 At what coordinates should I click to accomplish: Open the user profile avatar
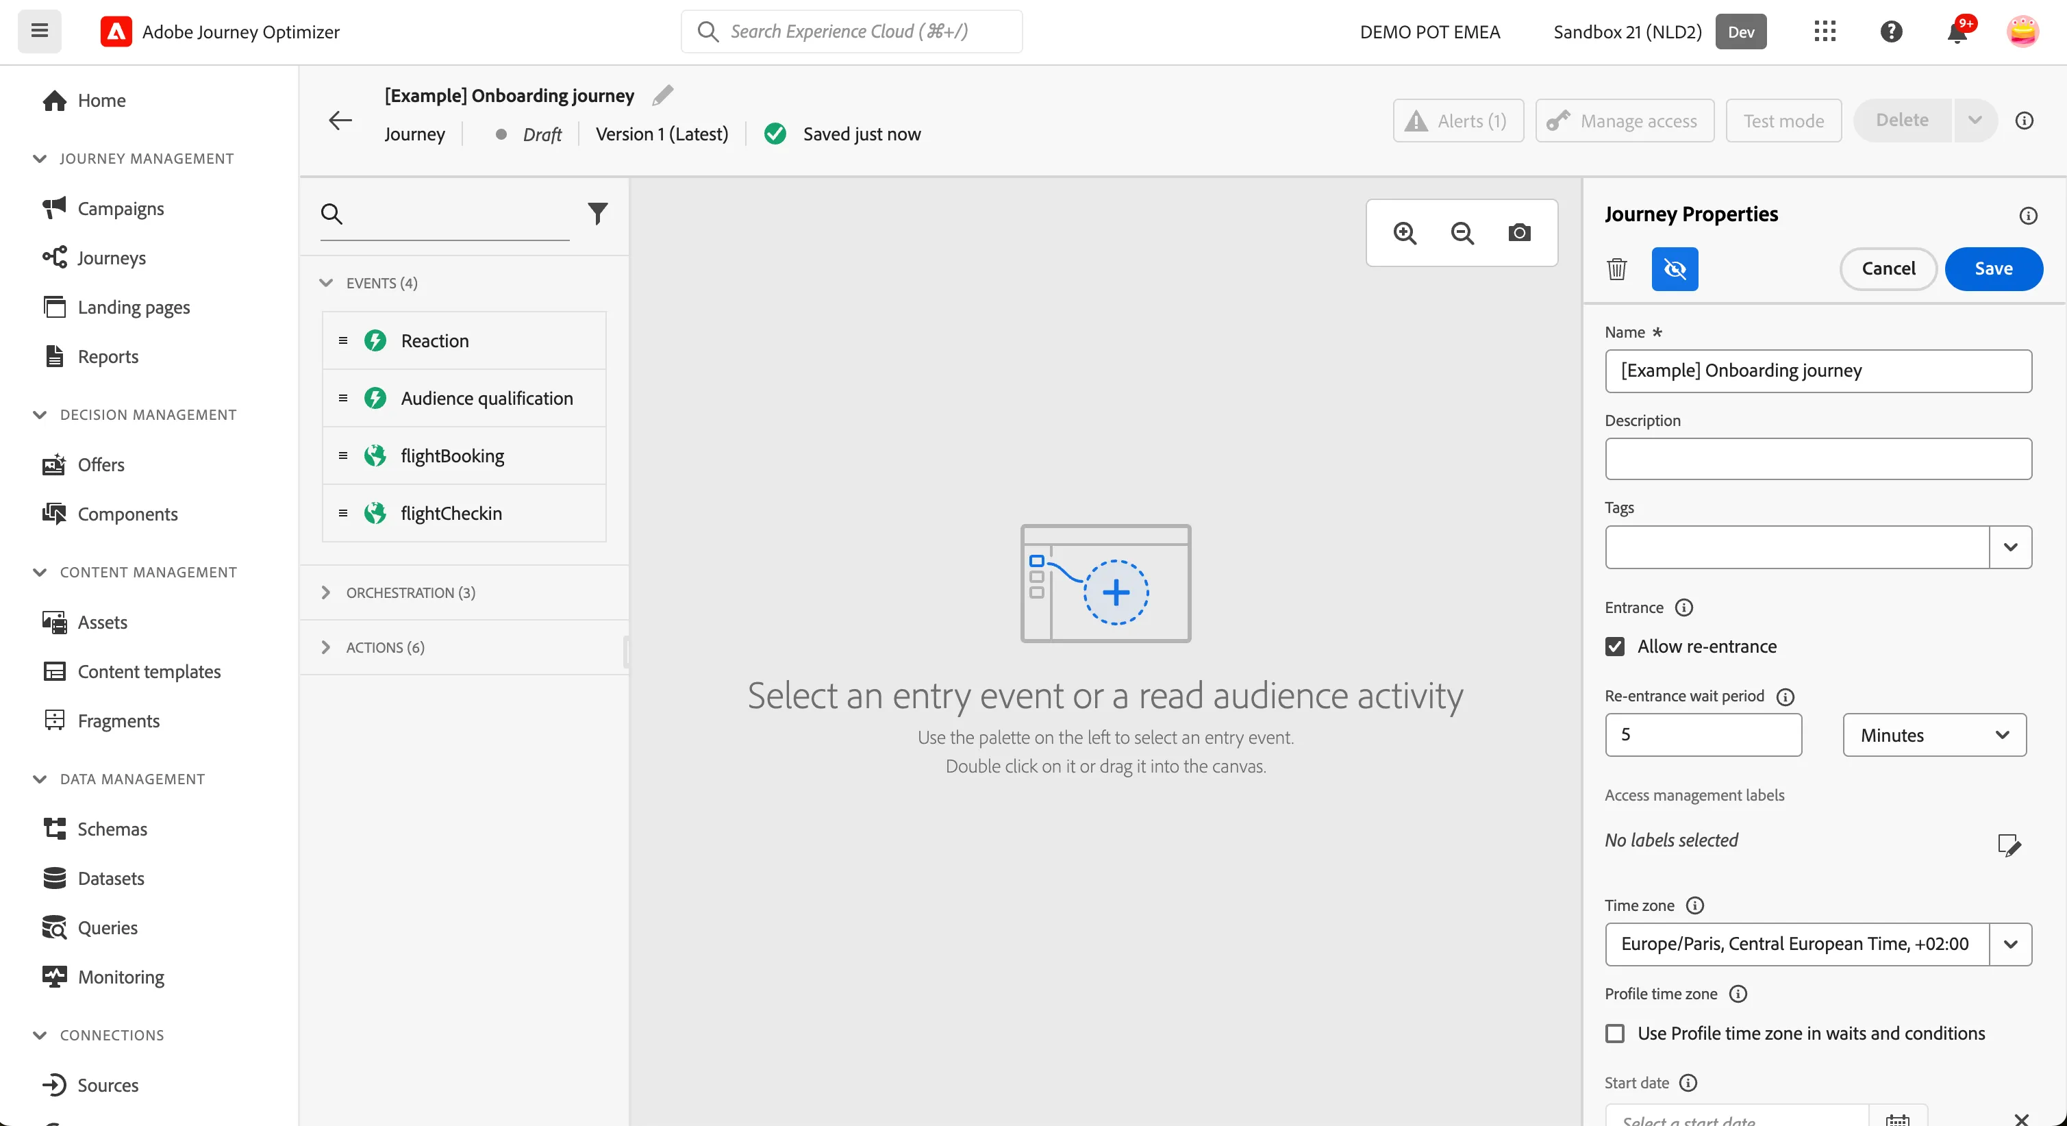2022,32
